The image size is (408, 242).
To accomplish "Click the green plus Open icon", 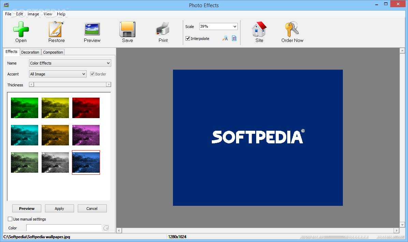I will [x=21, y=29].
